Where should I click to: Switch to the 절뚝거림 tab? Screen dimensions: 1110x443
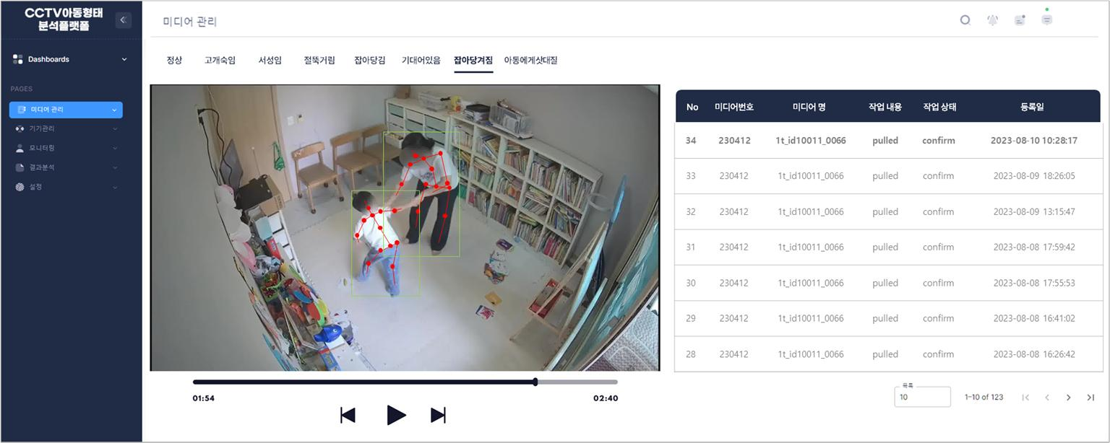319,61
